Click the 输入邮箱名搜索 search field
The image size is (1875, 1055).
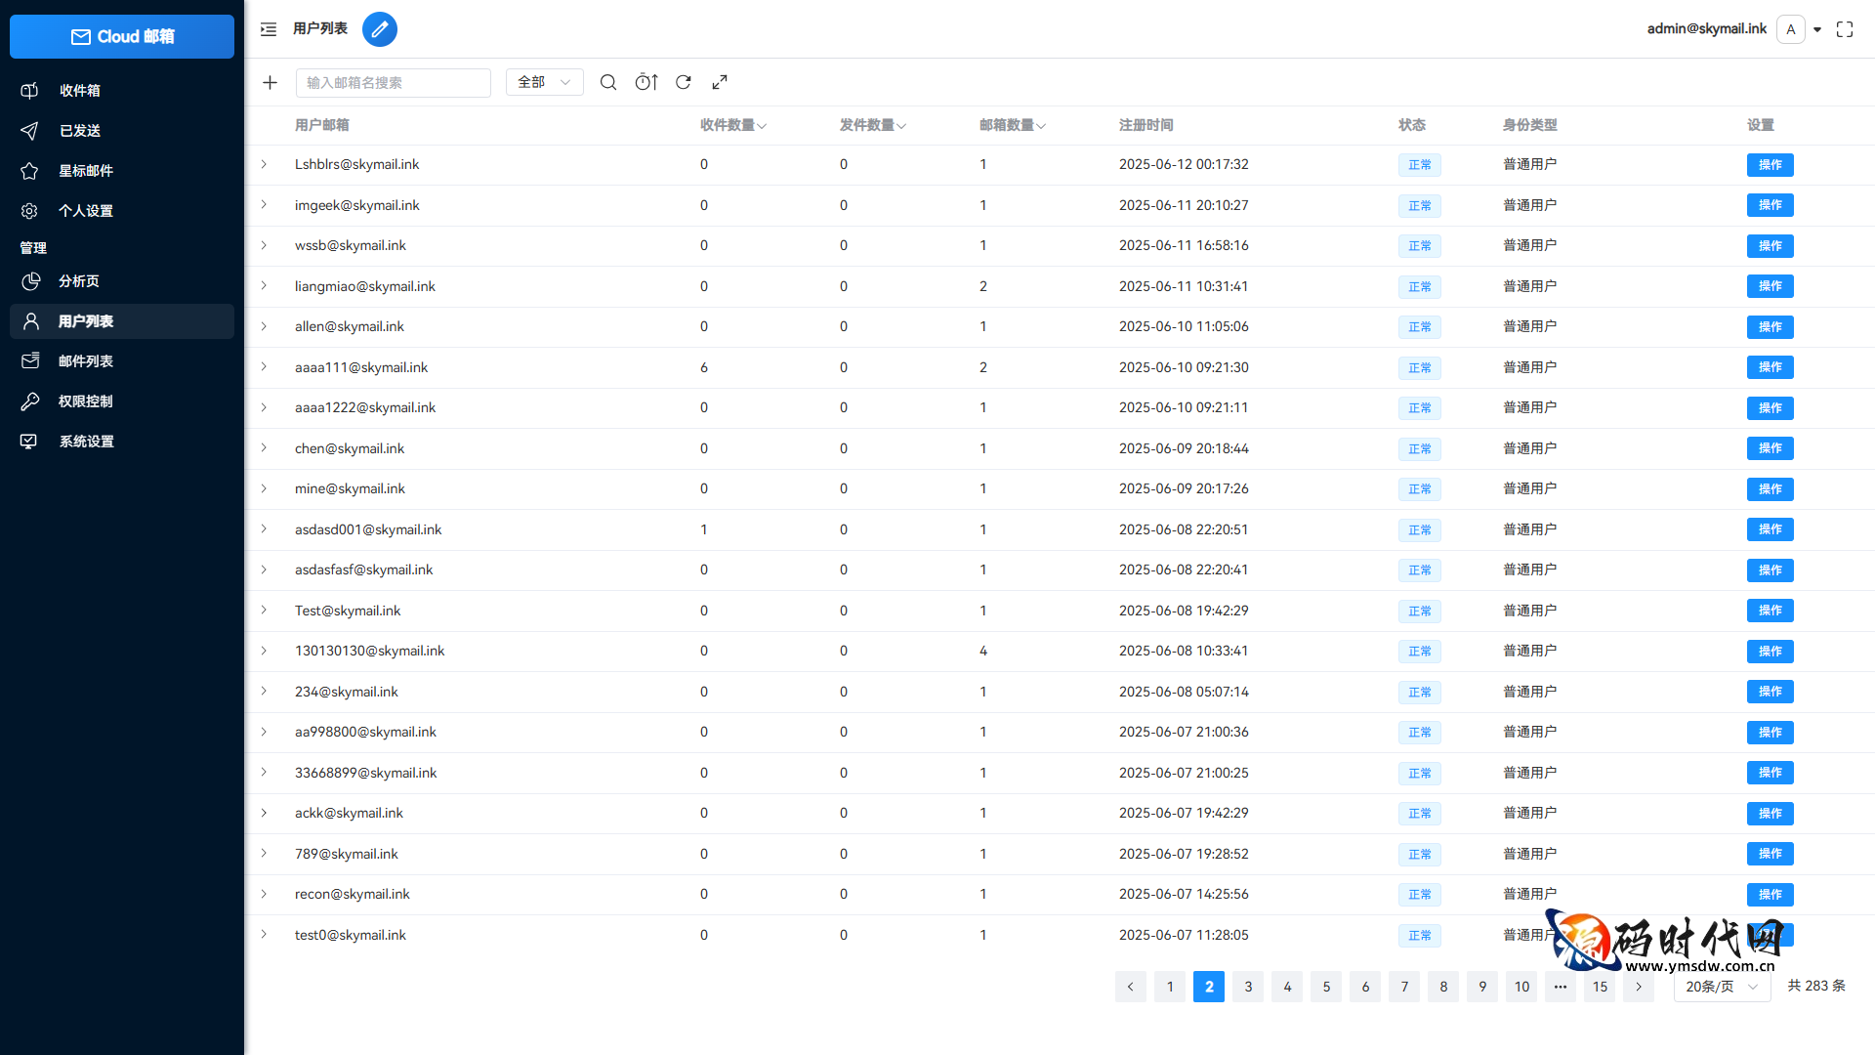click(393, 83)
